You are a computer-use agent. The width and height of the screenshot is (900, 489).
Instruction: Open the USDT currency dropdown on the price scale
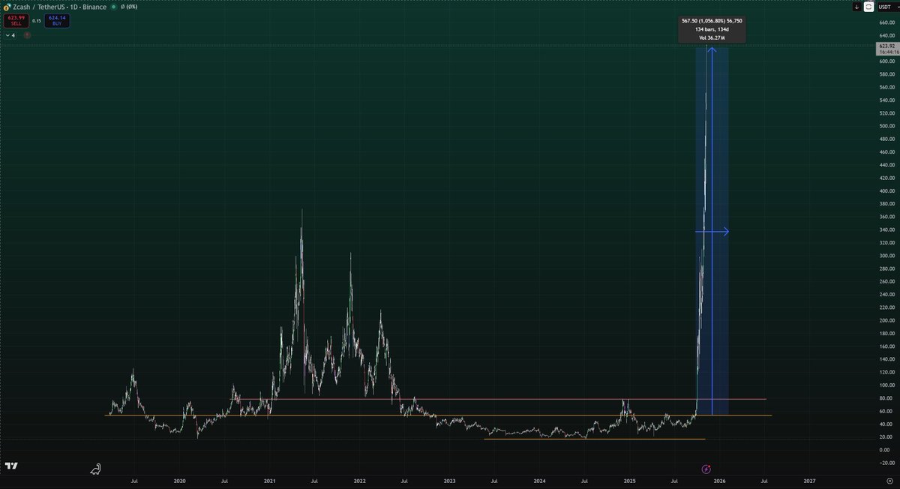pos(885,7)
